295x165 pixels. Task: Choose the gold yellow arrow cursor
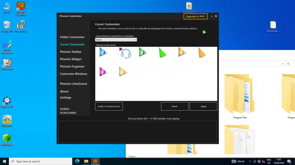point(123,72)
